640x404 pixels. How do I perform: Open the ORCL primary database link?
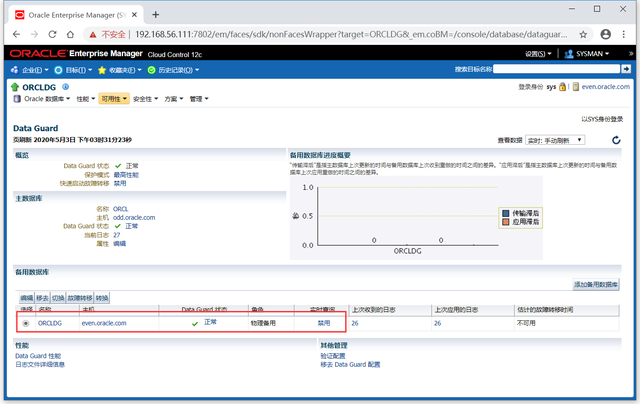[x=121, y=209]
